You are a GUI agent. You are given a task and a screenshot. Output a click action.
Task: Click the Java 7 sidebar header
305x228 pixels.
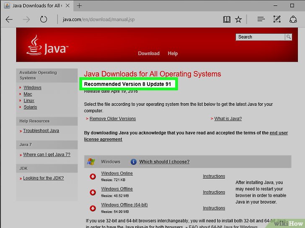(x=47, y=144)
